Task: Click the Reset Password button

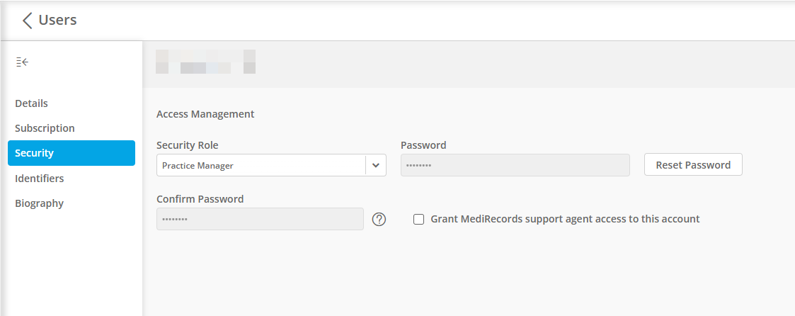Action: pyautogui.click(x=693, y=165)
